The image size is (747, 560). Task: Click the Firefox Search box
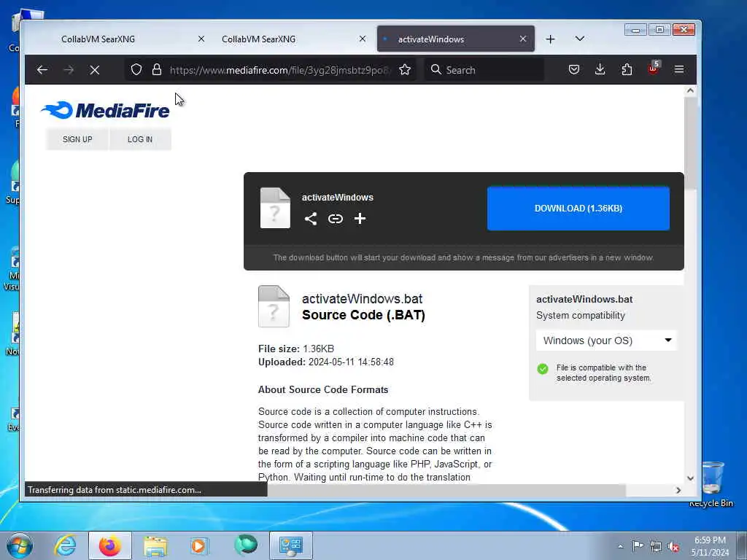point(484,70)
